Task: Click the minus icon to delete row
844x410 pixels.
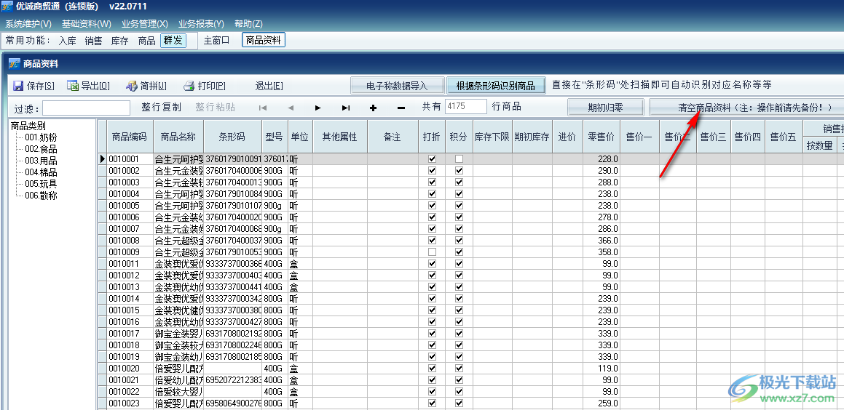Action: pyautogui.click(x=401, y=108)
